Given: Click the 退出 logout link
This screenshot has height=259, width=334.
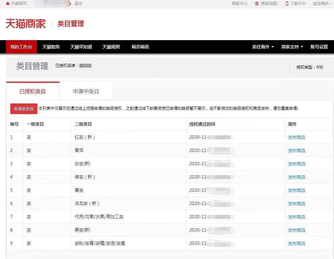Looking at the screenshot, I should point(78,4).
